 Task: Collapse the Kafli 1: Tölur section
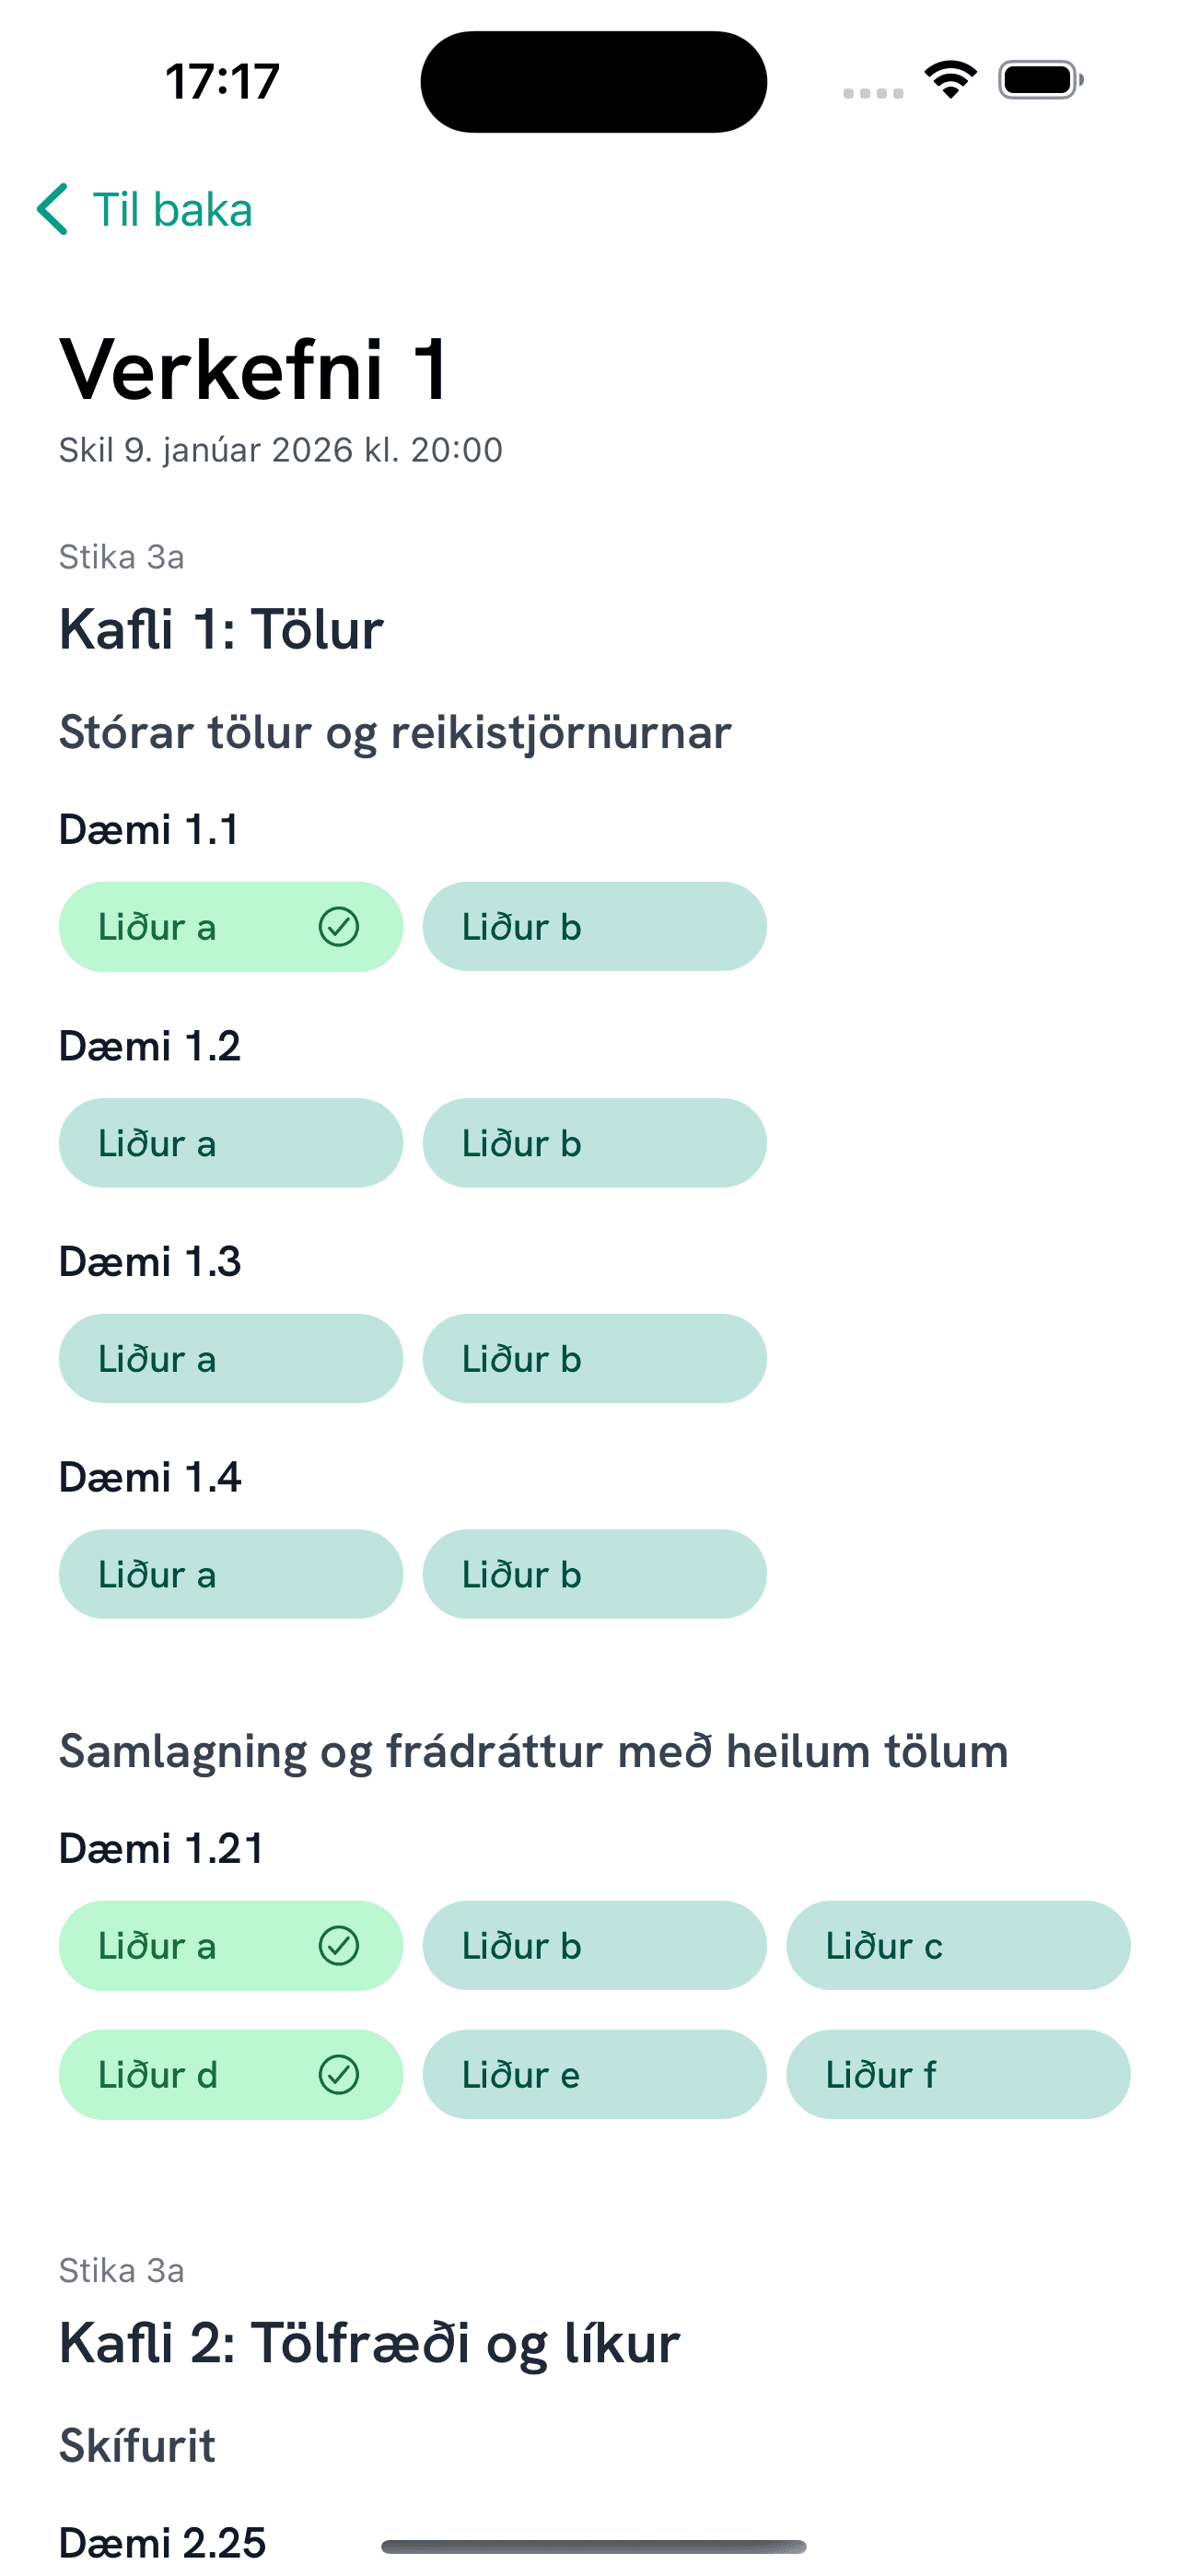point(221,629)
